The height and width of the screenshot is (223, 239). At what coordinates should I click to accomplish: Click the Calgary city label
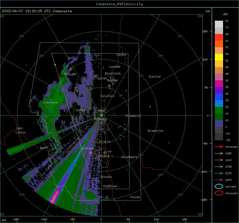tap(104, 156)
